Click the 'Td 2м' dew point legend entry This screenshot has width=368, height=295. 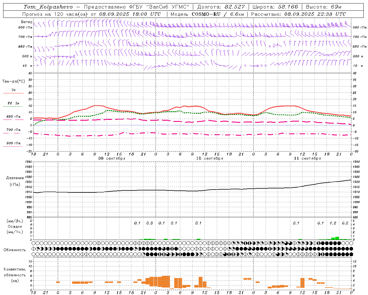click(14, 103)
